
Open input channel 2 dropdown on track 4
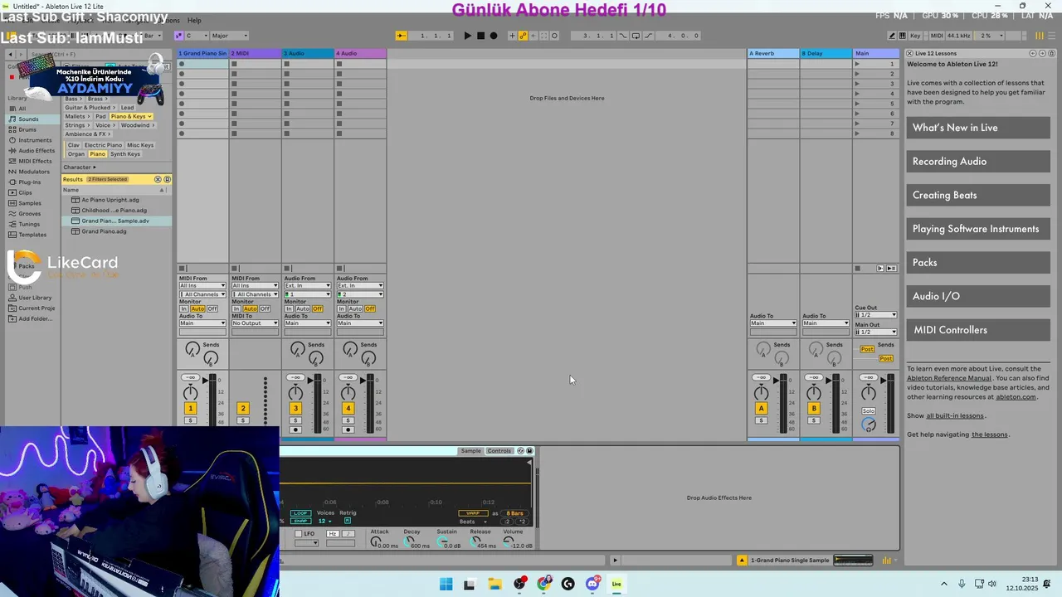(360, 294)
